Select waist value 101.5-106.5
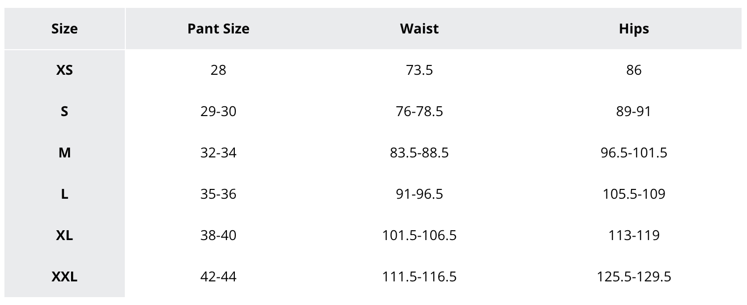747x305 pixels. pos(419,236)
